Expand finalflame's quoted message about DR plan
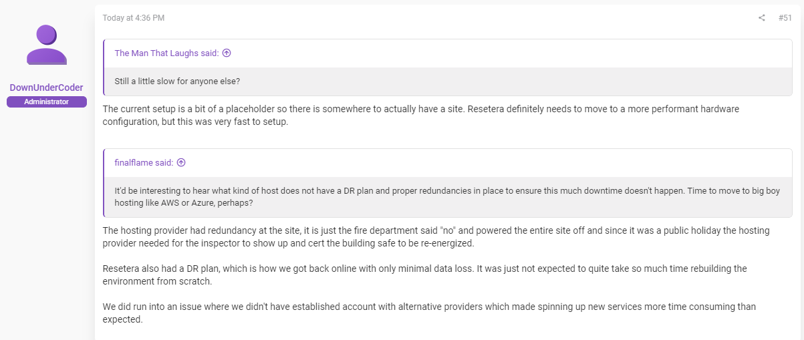Image resolution: width=804 pixels, height=340 pixels. [x=448, y=197]
